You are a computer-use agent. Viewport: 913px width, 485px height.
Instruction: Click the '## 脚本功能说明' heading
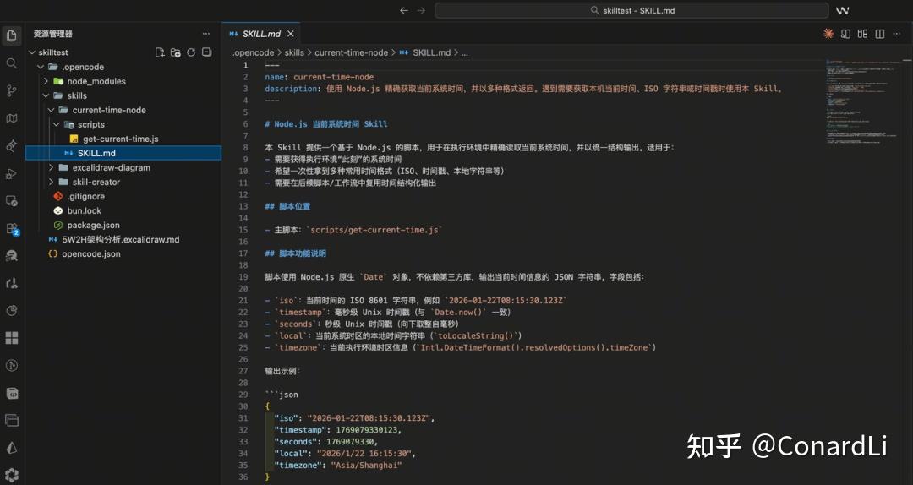tap(295, 253)
